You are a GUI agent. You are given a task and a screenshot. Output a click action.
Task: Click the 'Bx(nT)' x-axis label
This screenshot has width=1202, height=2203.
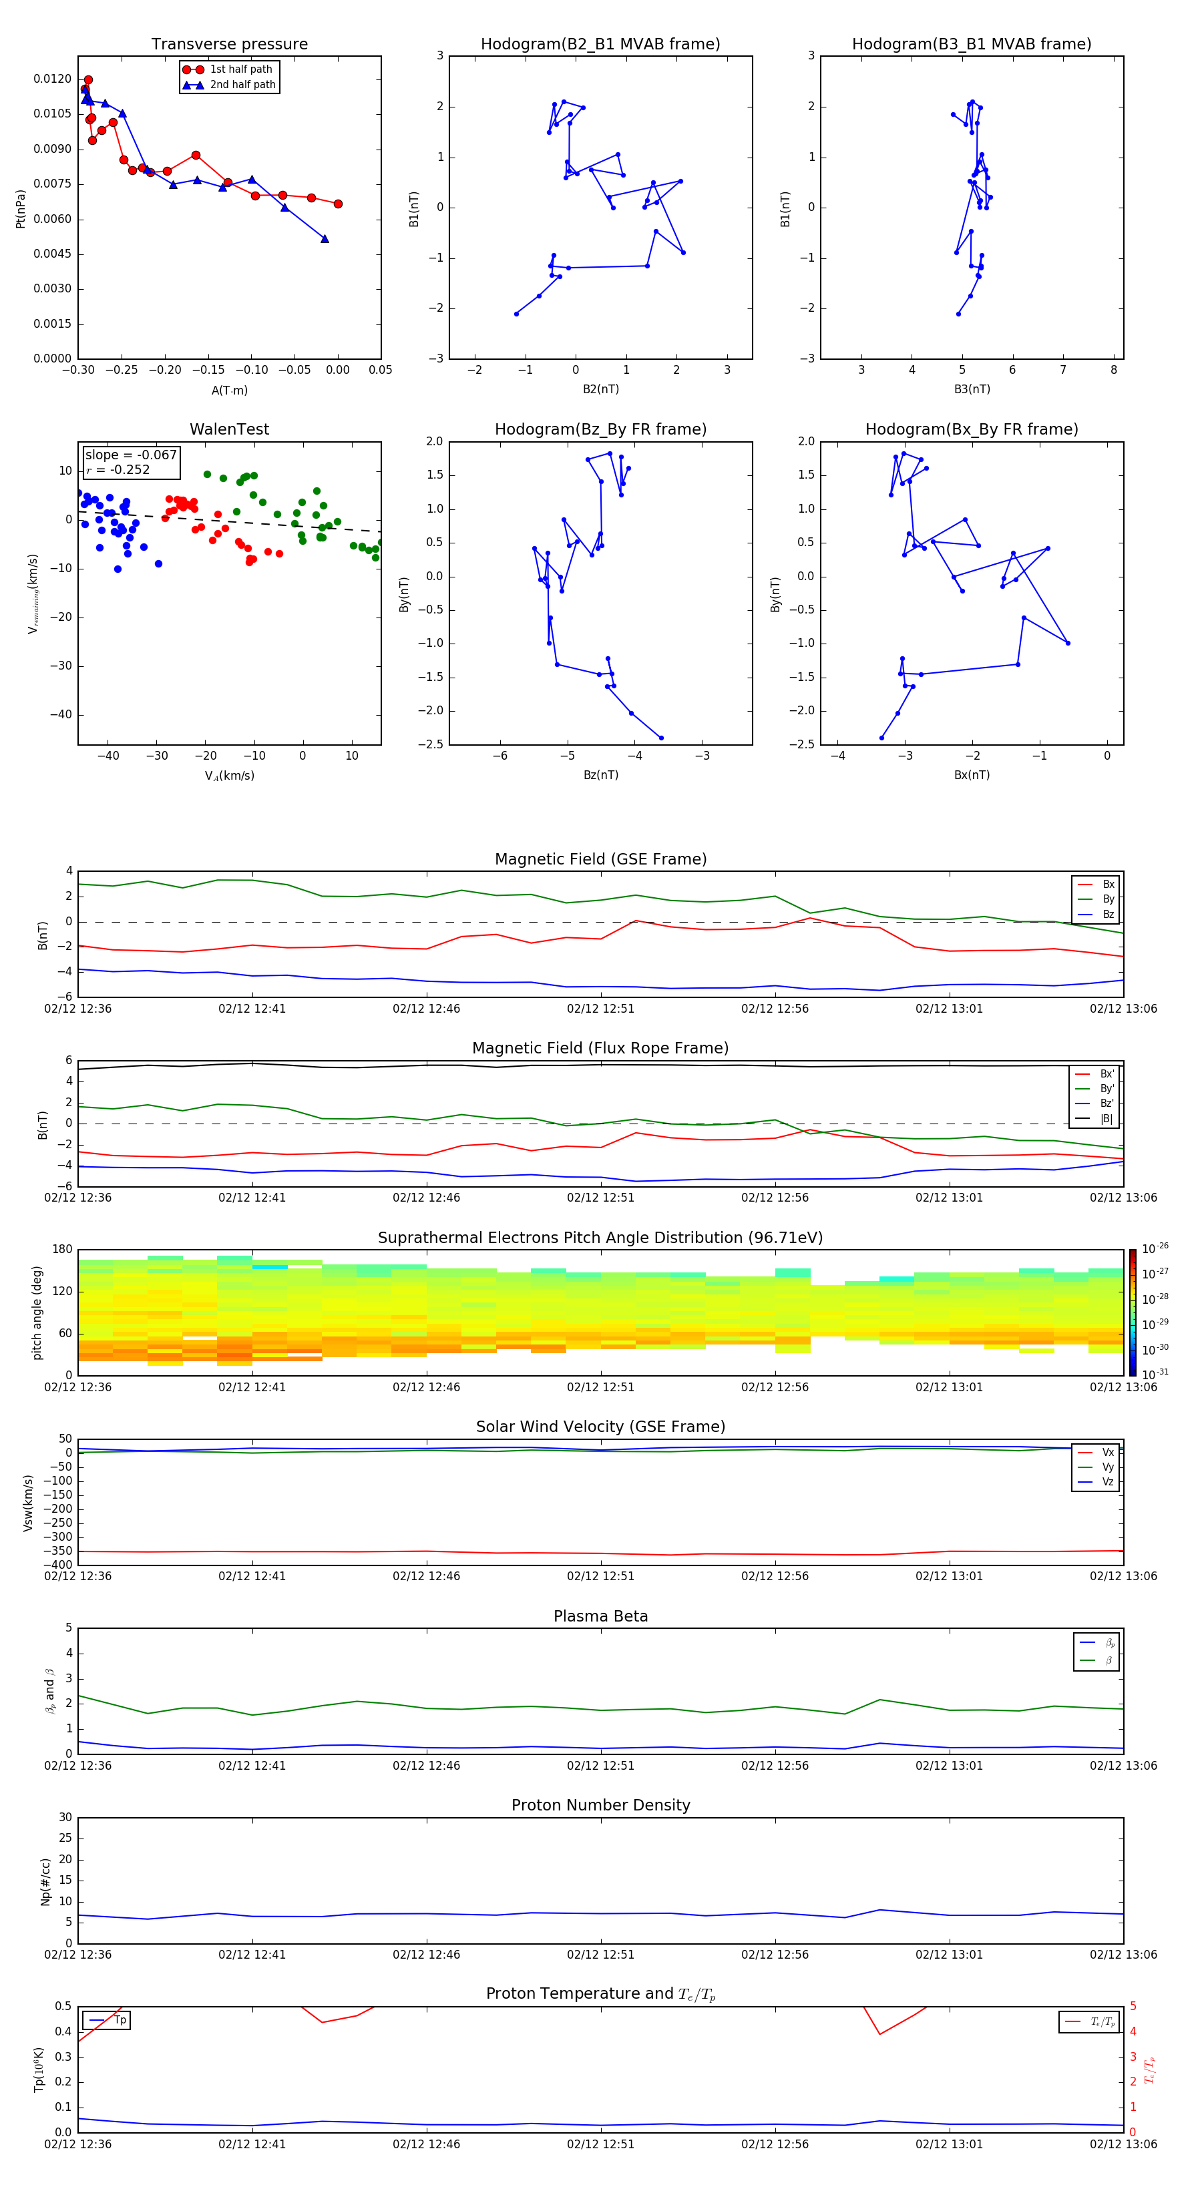[972, 775]
